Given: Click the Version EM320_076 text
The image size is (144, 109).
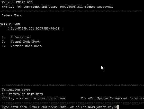Looking at the screenshot, I should tap(17, 2).
